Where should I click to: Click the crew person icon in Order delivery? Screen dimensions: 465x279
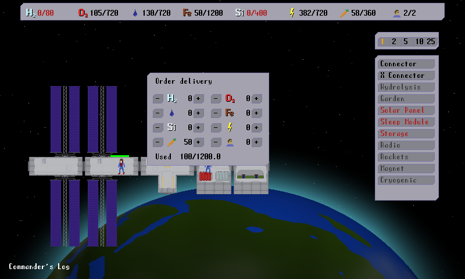click(230, 142)
